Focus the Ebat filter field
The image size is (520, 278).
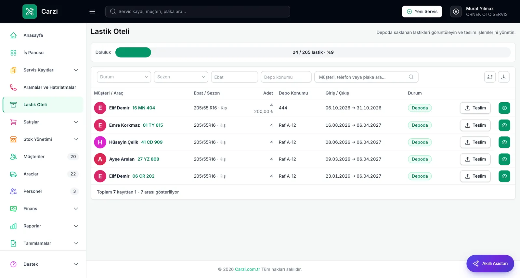[x=234, y=77]
